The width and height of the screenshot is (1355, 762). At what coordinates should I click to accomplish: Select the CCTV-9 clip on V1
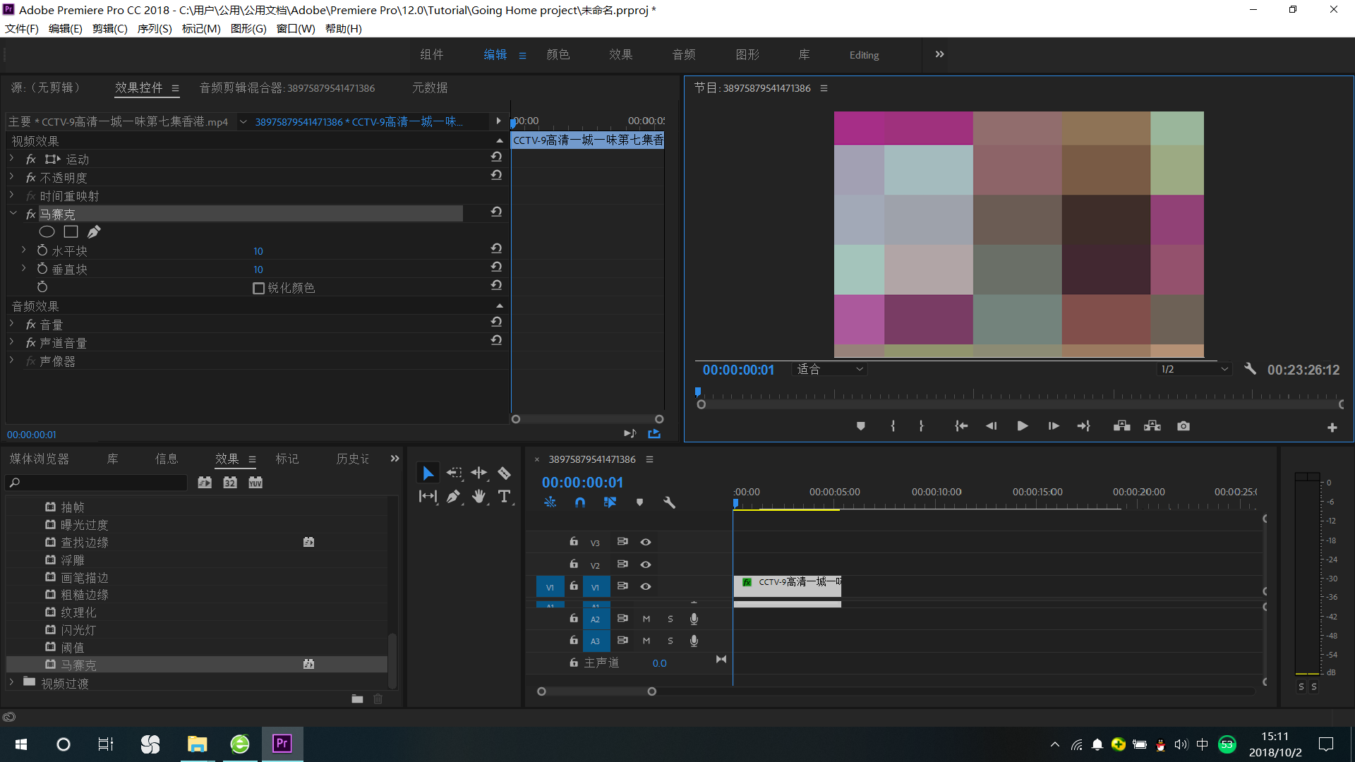[x=788, y=586]
